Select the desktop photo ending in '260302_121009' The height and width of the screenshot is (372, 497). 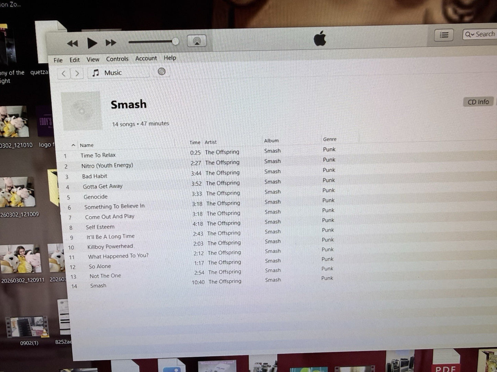(x=17, y=192)
